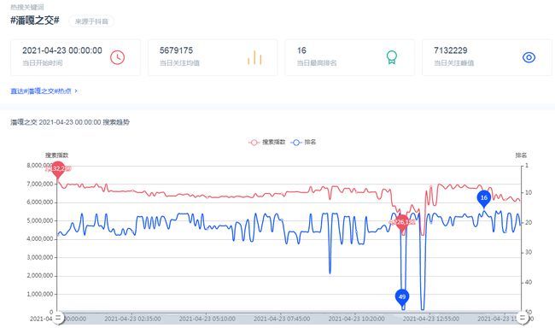Select the 2021-04-23 00:00:00 start time card
The height and width of the screenshot is (328, 555).
click(x=75, y=57)
